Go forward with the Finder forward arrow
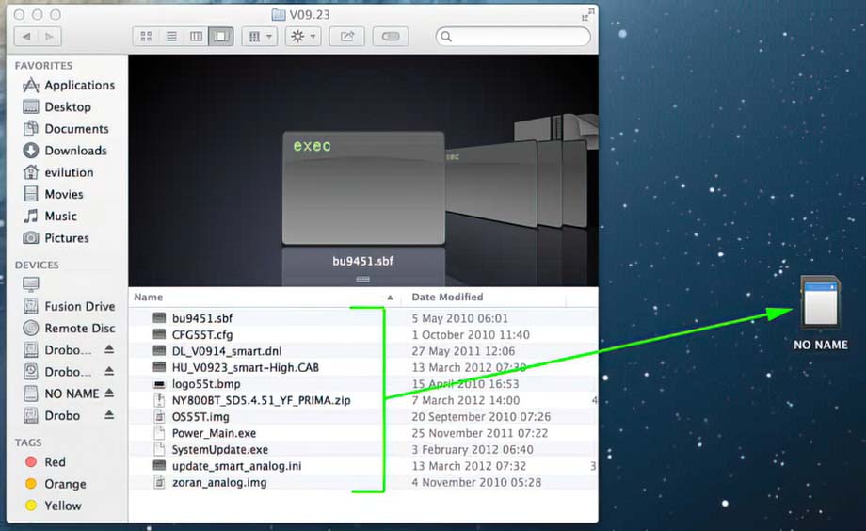This screenshot has width=866, height=531. [x=50, y=37]
